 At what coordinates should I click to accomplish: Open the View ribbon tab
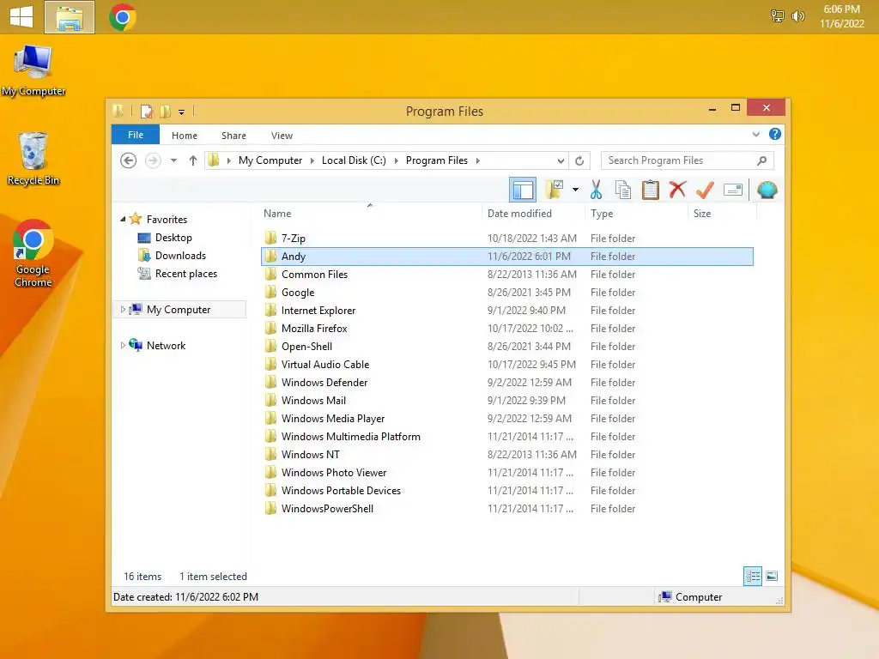(282, 136)
